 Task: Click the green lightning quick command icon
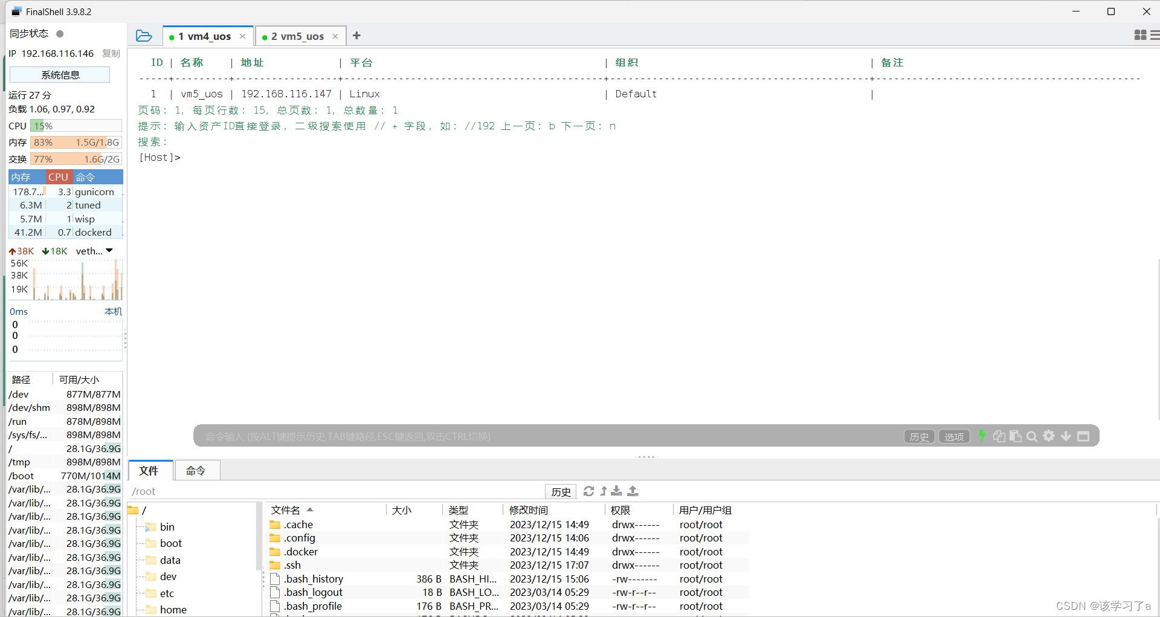[x=982, y=436]
